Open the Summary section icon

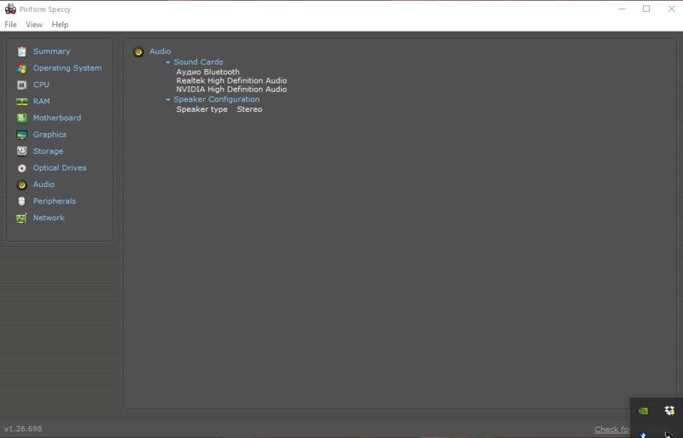[22, 51]
